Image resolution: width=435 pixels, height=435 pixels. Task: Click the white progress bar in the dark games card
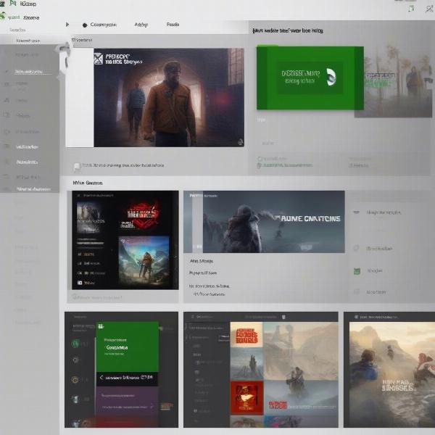pos(91,242)
